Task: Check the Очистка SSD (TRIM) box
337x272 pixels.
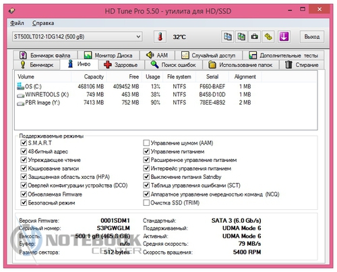Action: pos(146,202)
